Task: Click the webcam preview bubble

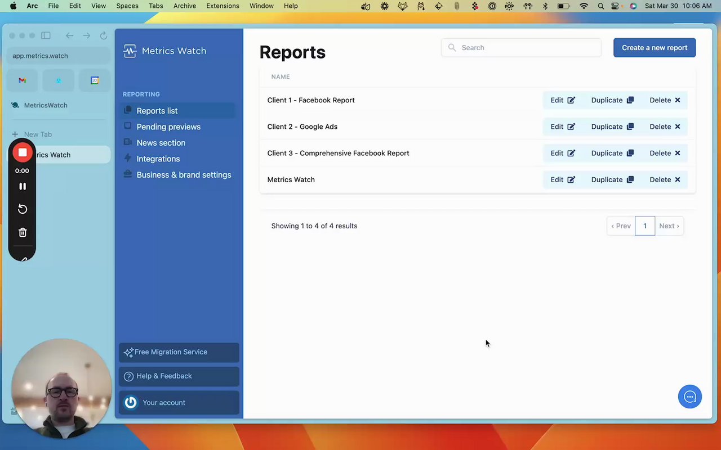Action: [61, 389]
